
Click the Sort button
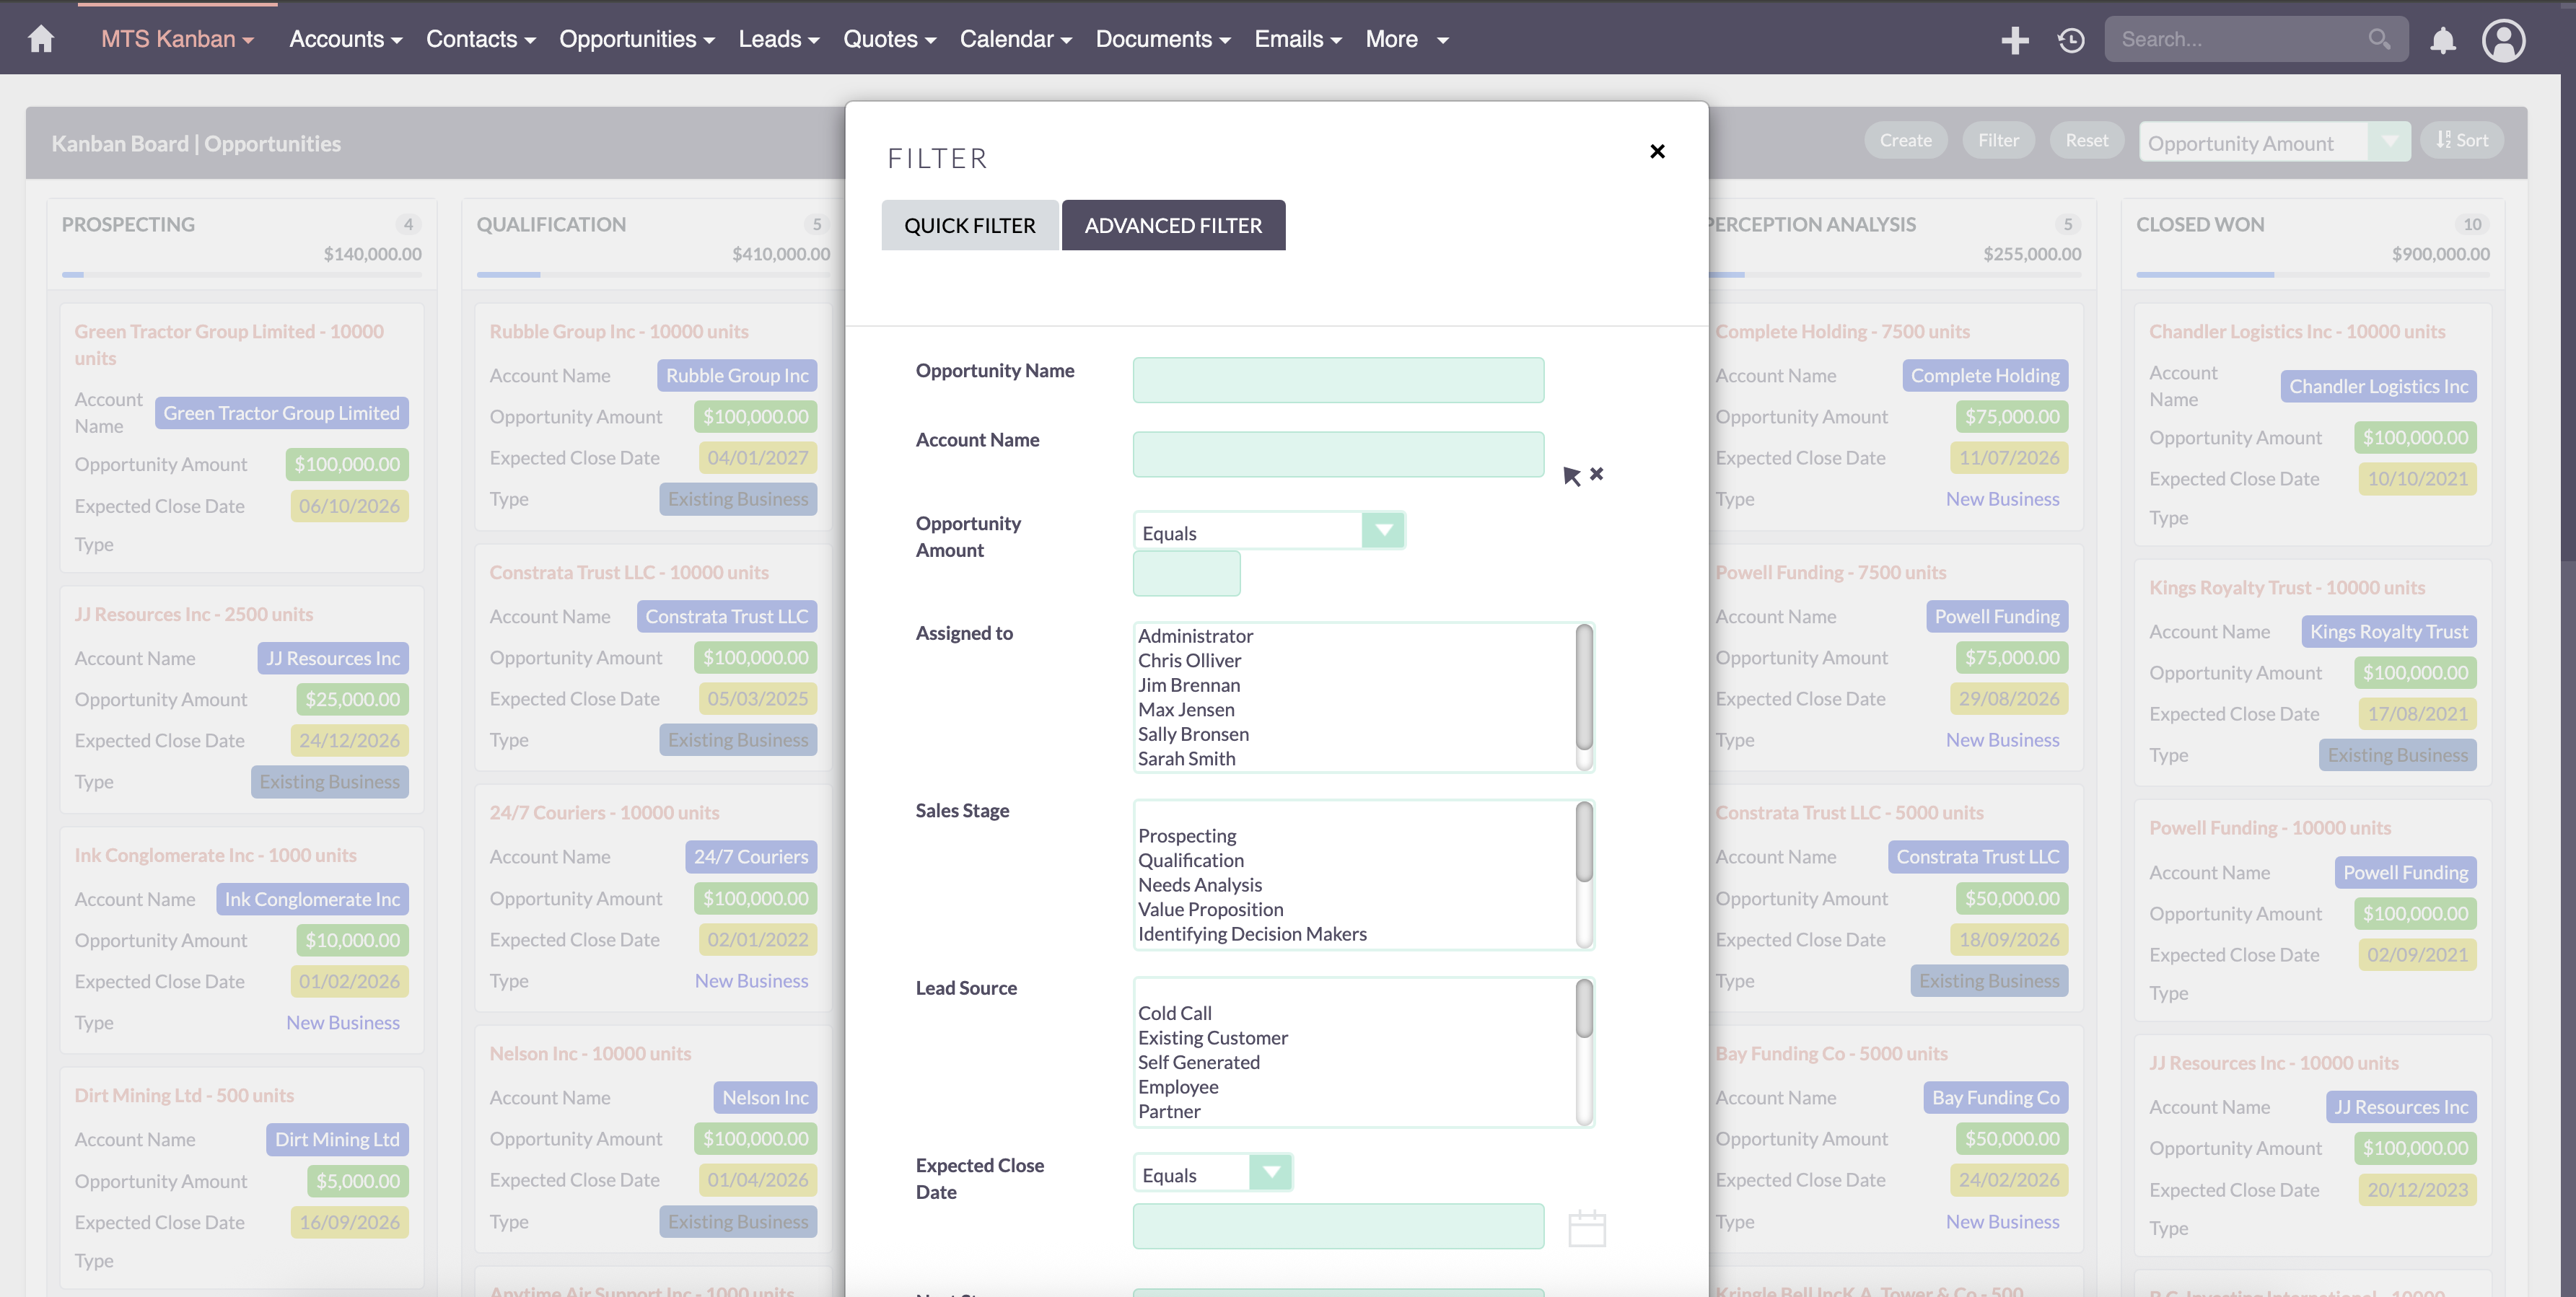pos(2462,141)
